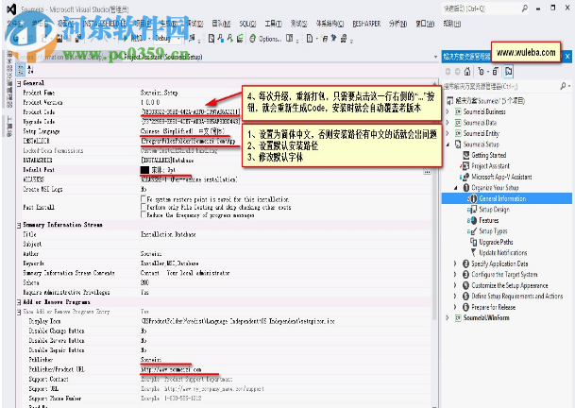This screenshot has width=575, height=408.
Task: Select General Information in the tree
Action: [502, 198]
